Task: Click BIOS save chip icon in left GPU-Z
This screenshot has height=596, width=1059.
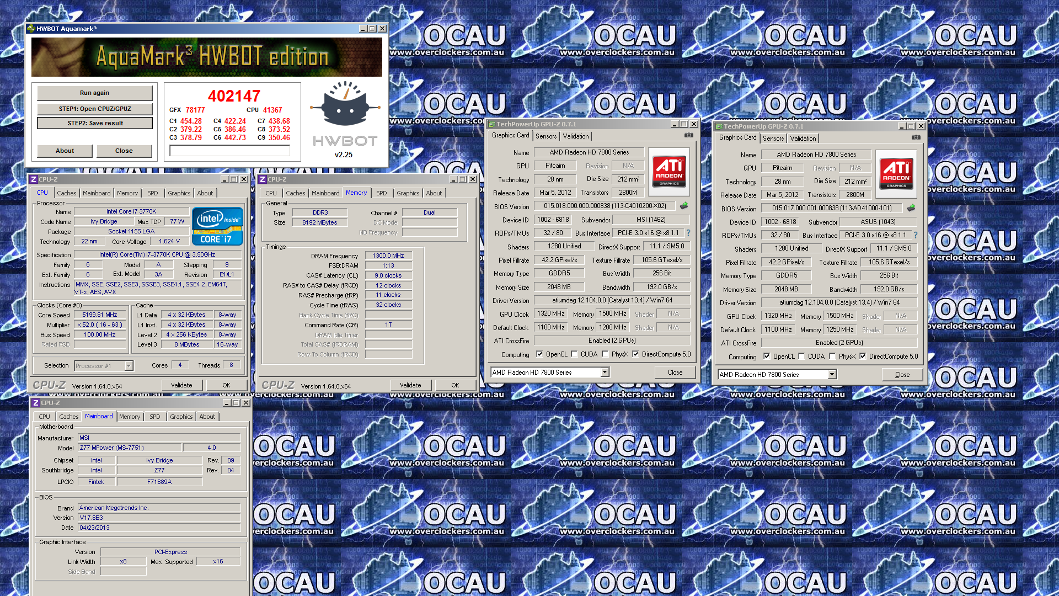Action: [684, 206]
